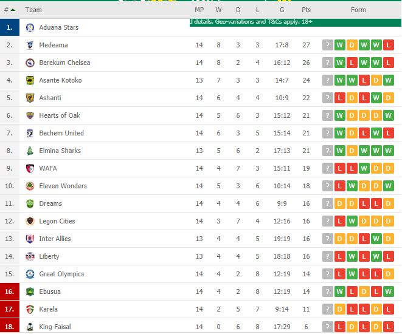Click the Asante Kotoko club logo
This screenshot has height=334, width=402.
[x=30, y=80]
